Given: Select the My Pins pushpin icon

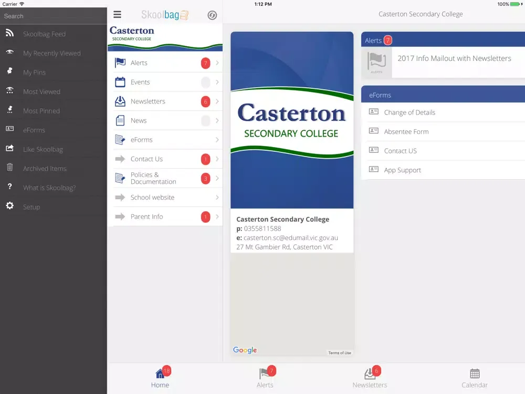Looking at the screenshot, I should pos(9,72).
